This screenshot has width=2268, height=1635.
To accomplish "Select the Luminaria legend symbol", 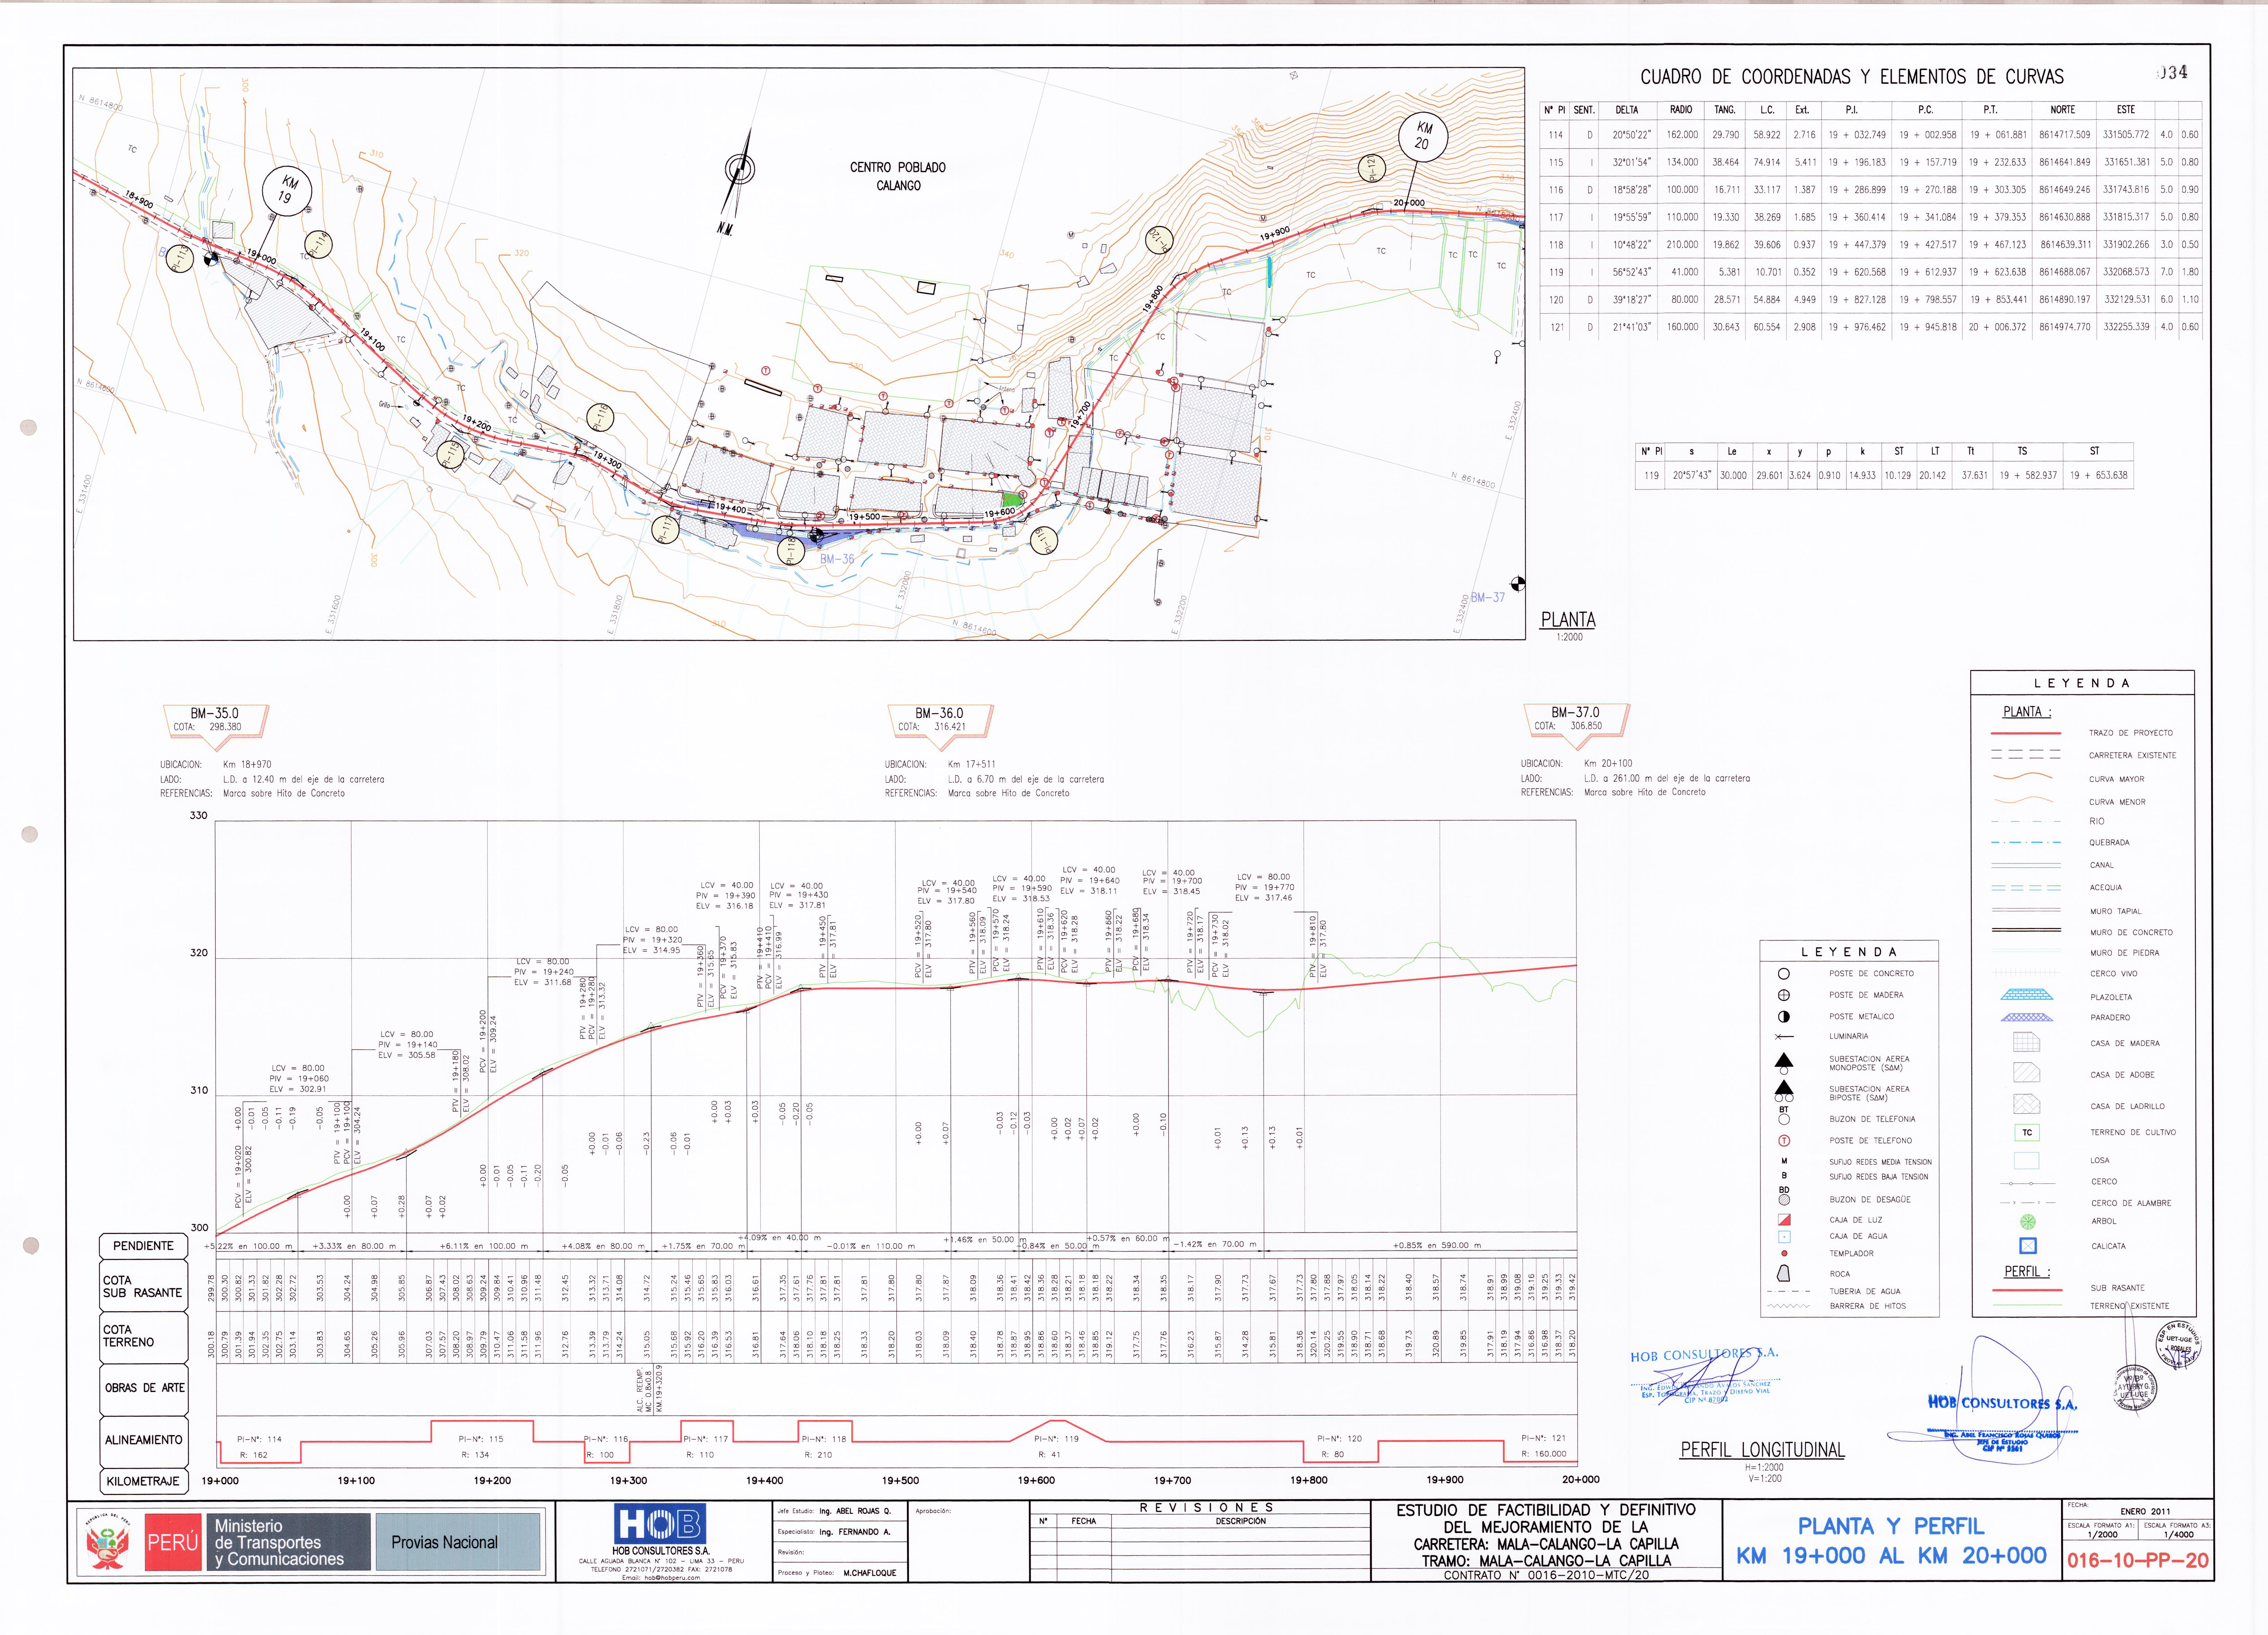I will [1784, 1037].
